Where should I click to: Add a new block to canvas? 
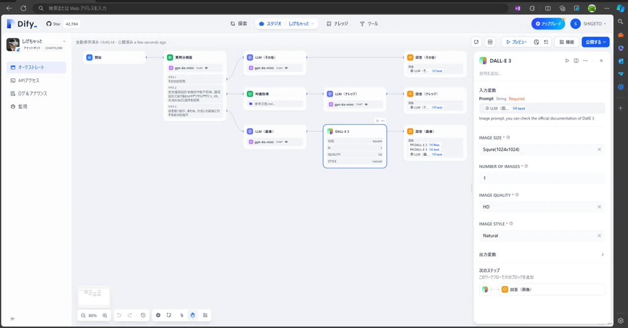click(158, 315)
